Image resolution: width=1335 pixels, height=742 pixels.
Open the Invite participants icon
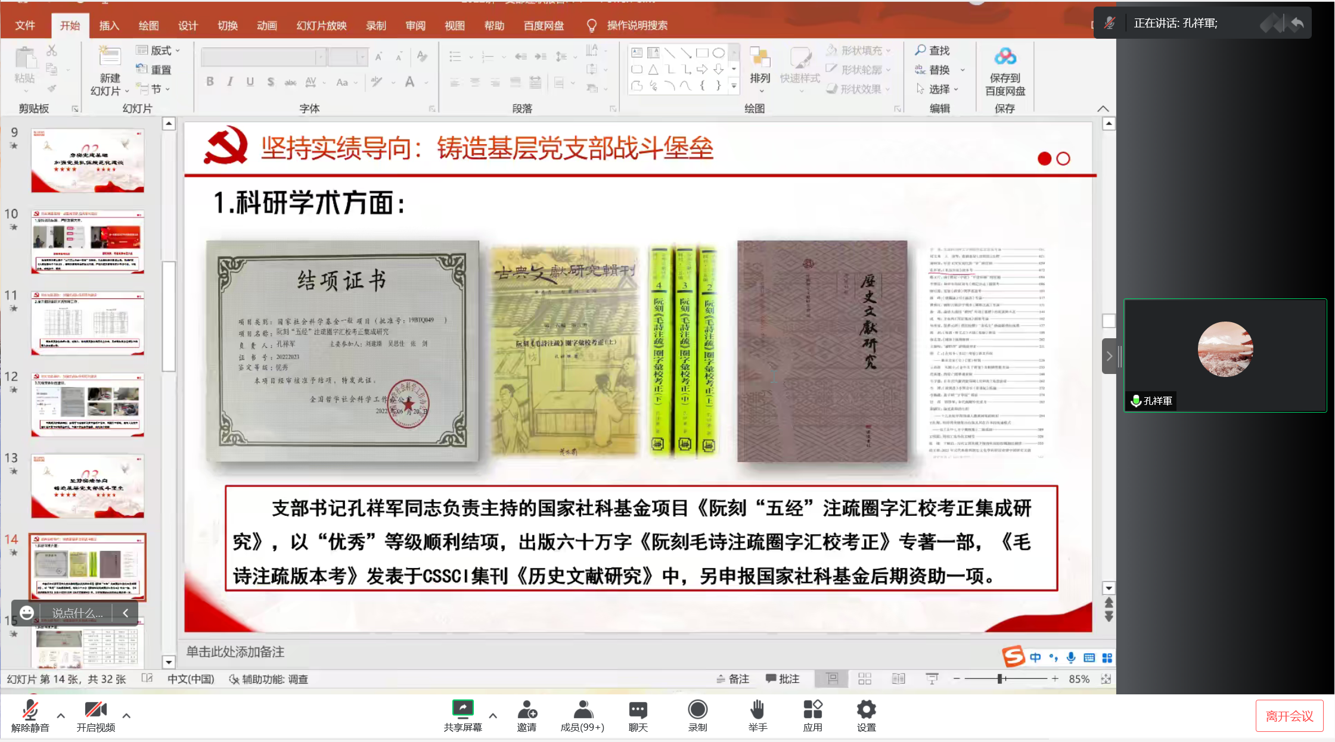[526, 709]
